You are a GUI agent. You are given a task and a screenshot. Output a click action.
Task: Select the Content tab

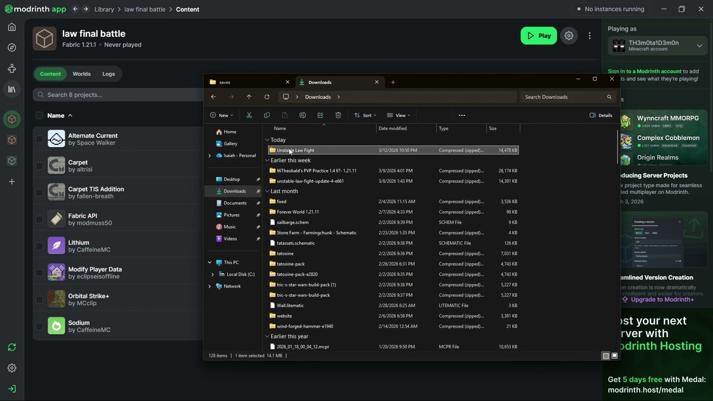(x=50, y=74)
